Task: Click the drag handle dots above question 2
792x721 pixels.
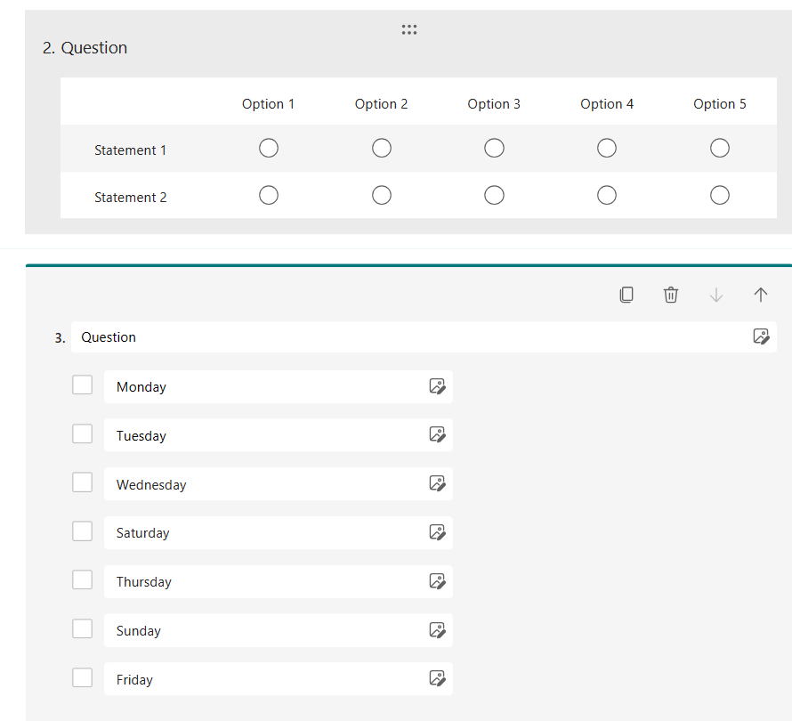Action: click(x=408, y=28)
